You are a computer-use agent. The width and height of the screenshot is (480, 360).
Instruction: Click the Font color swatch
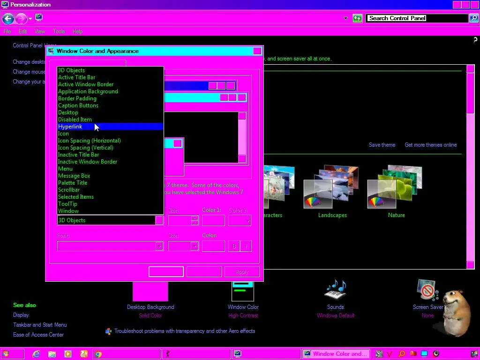[x=213, y=246]
